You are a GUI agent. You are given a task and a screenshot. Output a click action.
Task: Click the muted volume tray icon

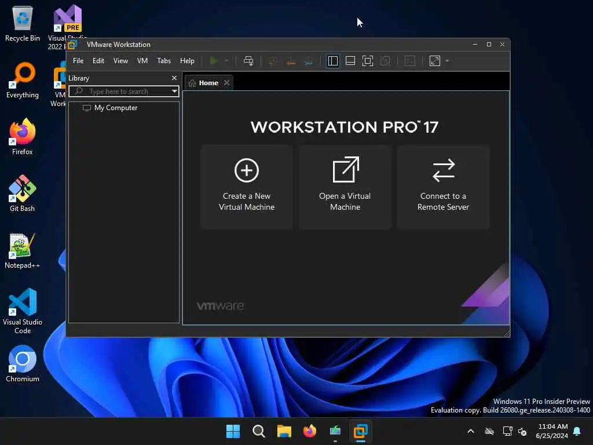click(x=523, y=431)
